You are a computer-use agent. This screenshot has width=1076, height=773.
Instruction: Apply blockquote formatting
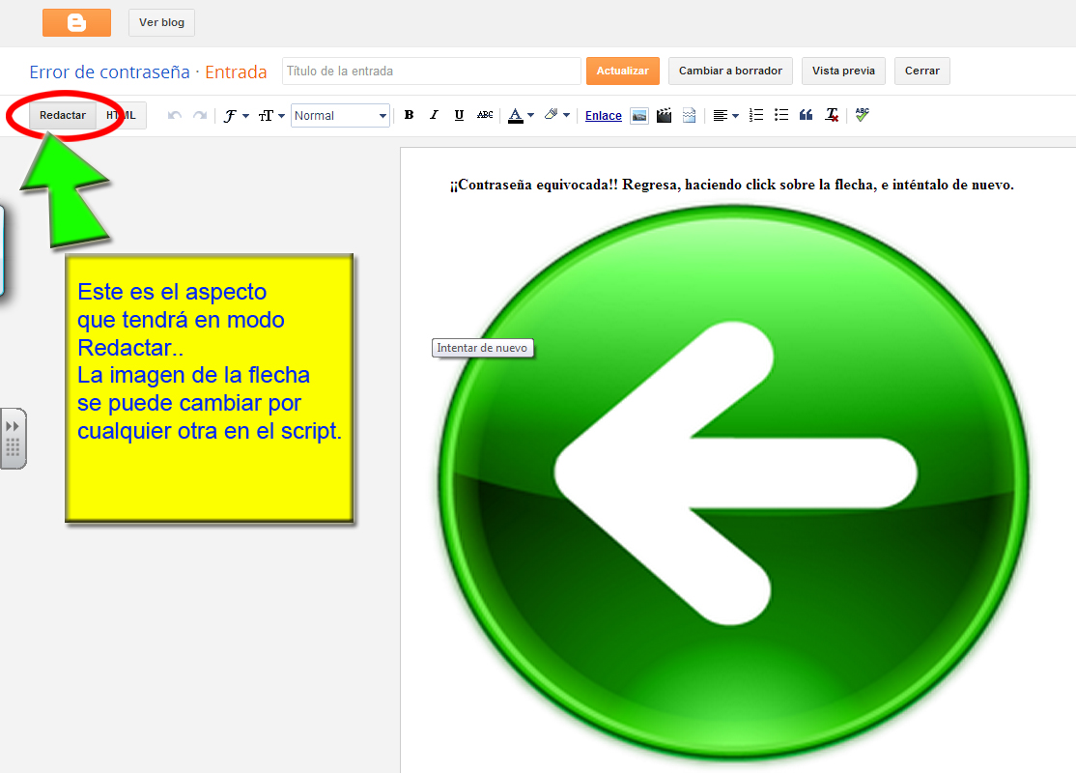tap(806, 115)
